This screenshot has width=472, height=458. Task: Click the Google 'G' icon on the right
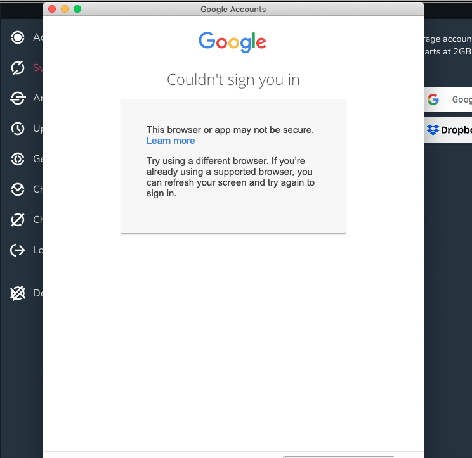click(x=433, y=99)
